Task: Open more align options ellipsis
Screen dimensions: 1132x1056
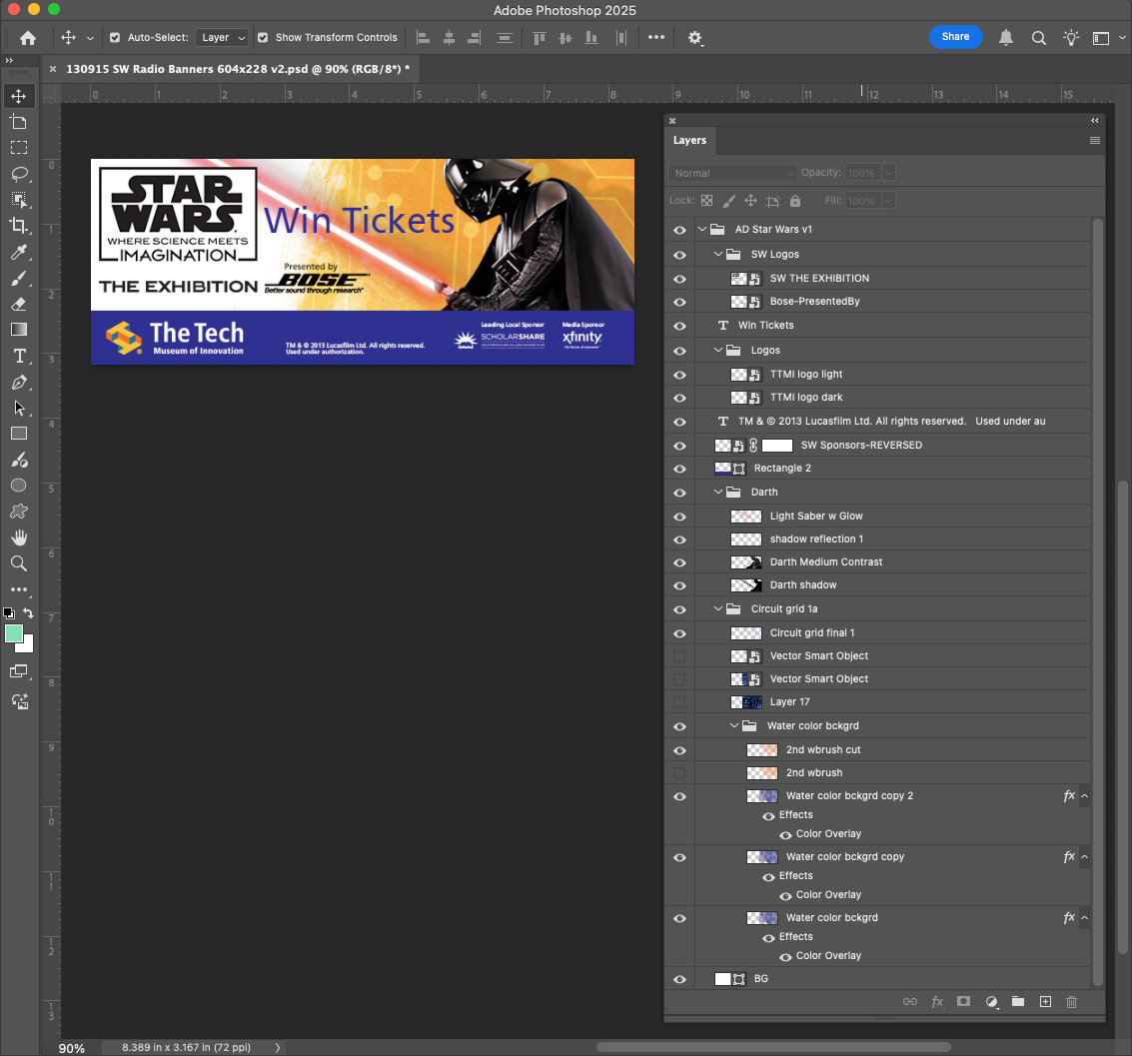Action: (656, 37)
